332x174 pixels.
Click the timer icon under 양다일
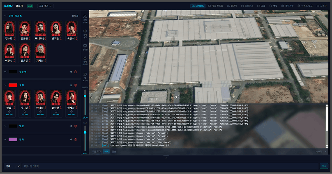pyautogui.click(x=40, y=112)
